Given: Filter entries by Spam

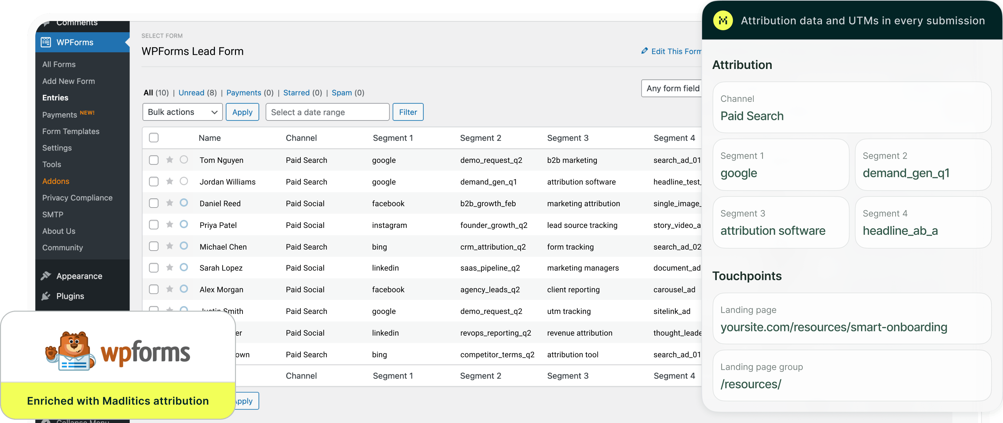Looking at the screenshot, I should point(341,93).
